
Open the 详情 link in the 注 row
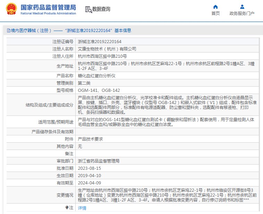click(x=82, y=208)
